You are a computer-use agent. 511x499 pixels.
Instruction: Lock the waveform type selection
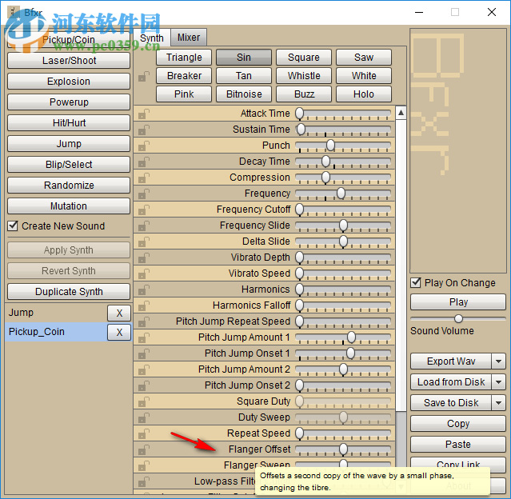(144, 77)
